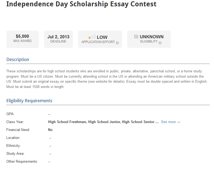
Task: Click the UNKNOWN Eligibility box
Action: tap(149, 39)
